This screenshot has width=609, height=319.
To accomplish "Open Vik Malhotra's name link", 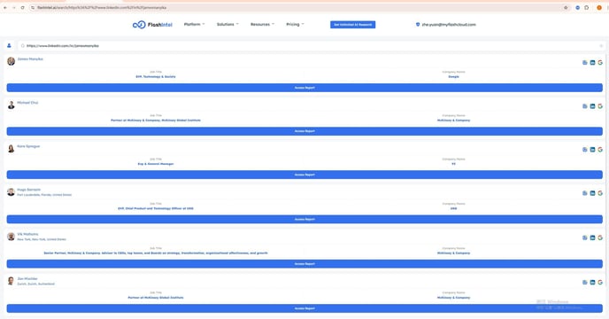I will point(27,234).
